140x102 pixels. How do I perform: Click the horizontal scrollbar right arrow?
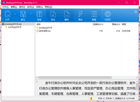coord(137,78)
